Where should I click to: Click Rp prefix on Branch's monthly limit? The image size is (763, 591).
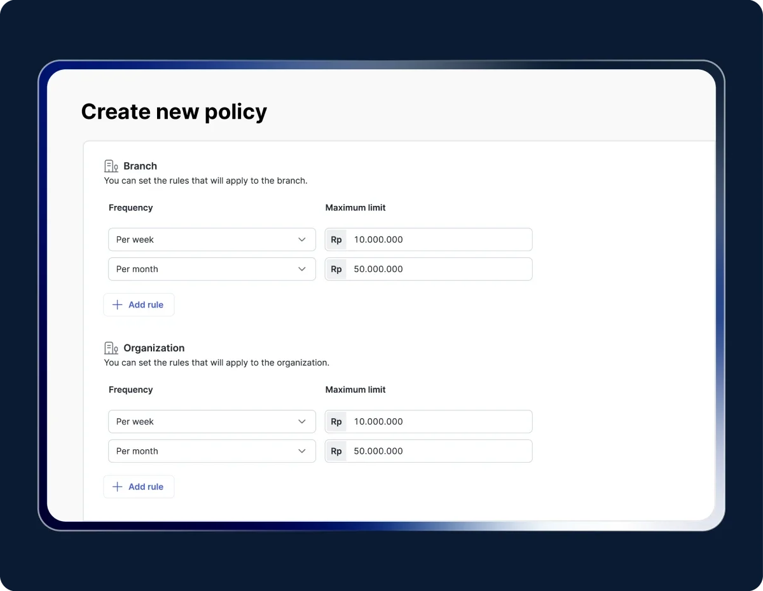click(x=336, y=269)
